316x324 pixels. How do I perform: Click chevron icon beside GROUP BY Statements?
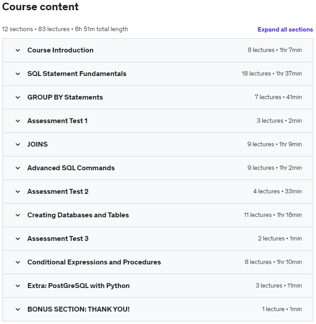[x=18, y=97]
